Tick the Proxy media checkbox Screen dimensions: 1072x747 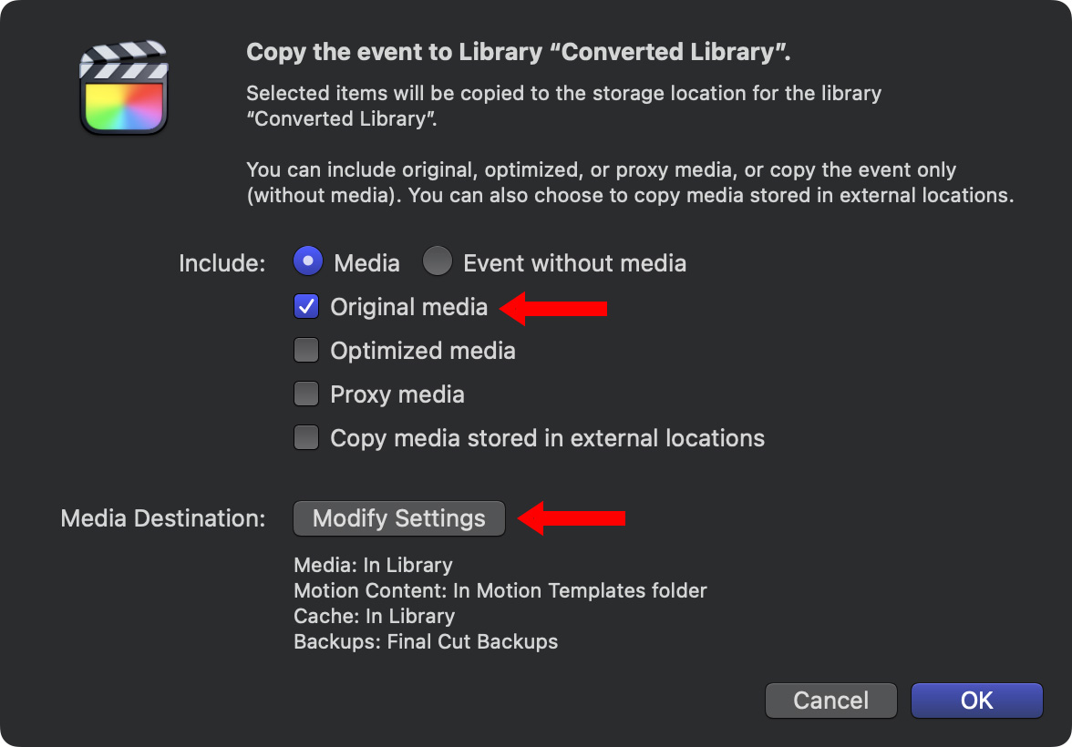[306, 394]
